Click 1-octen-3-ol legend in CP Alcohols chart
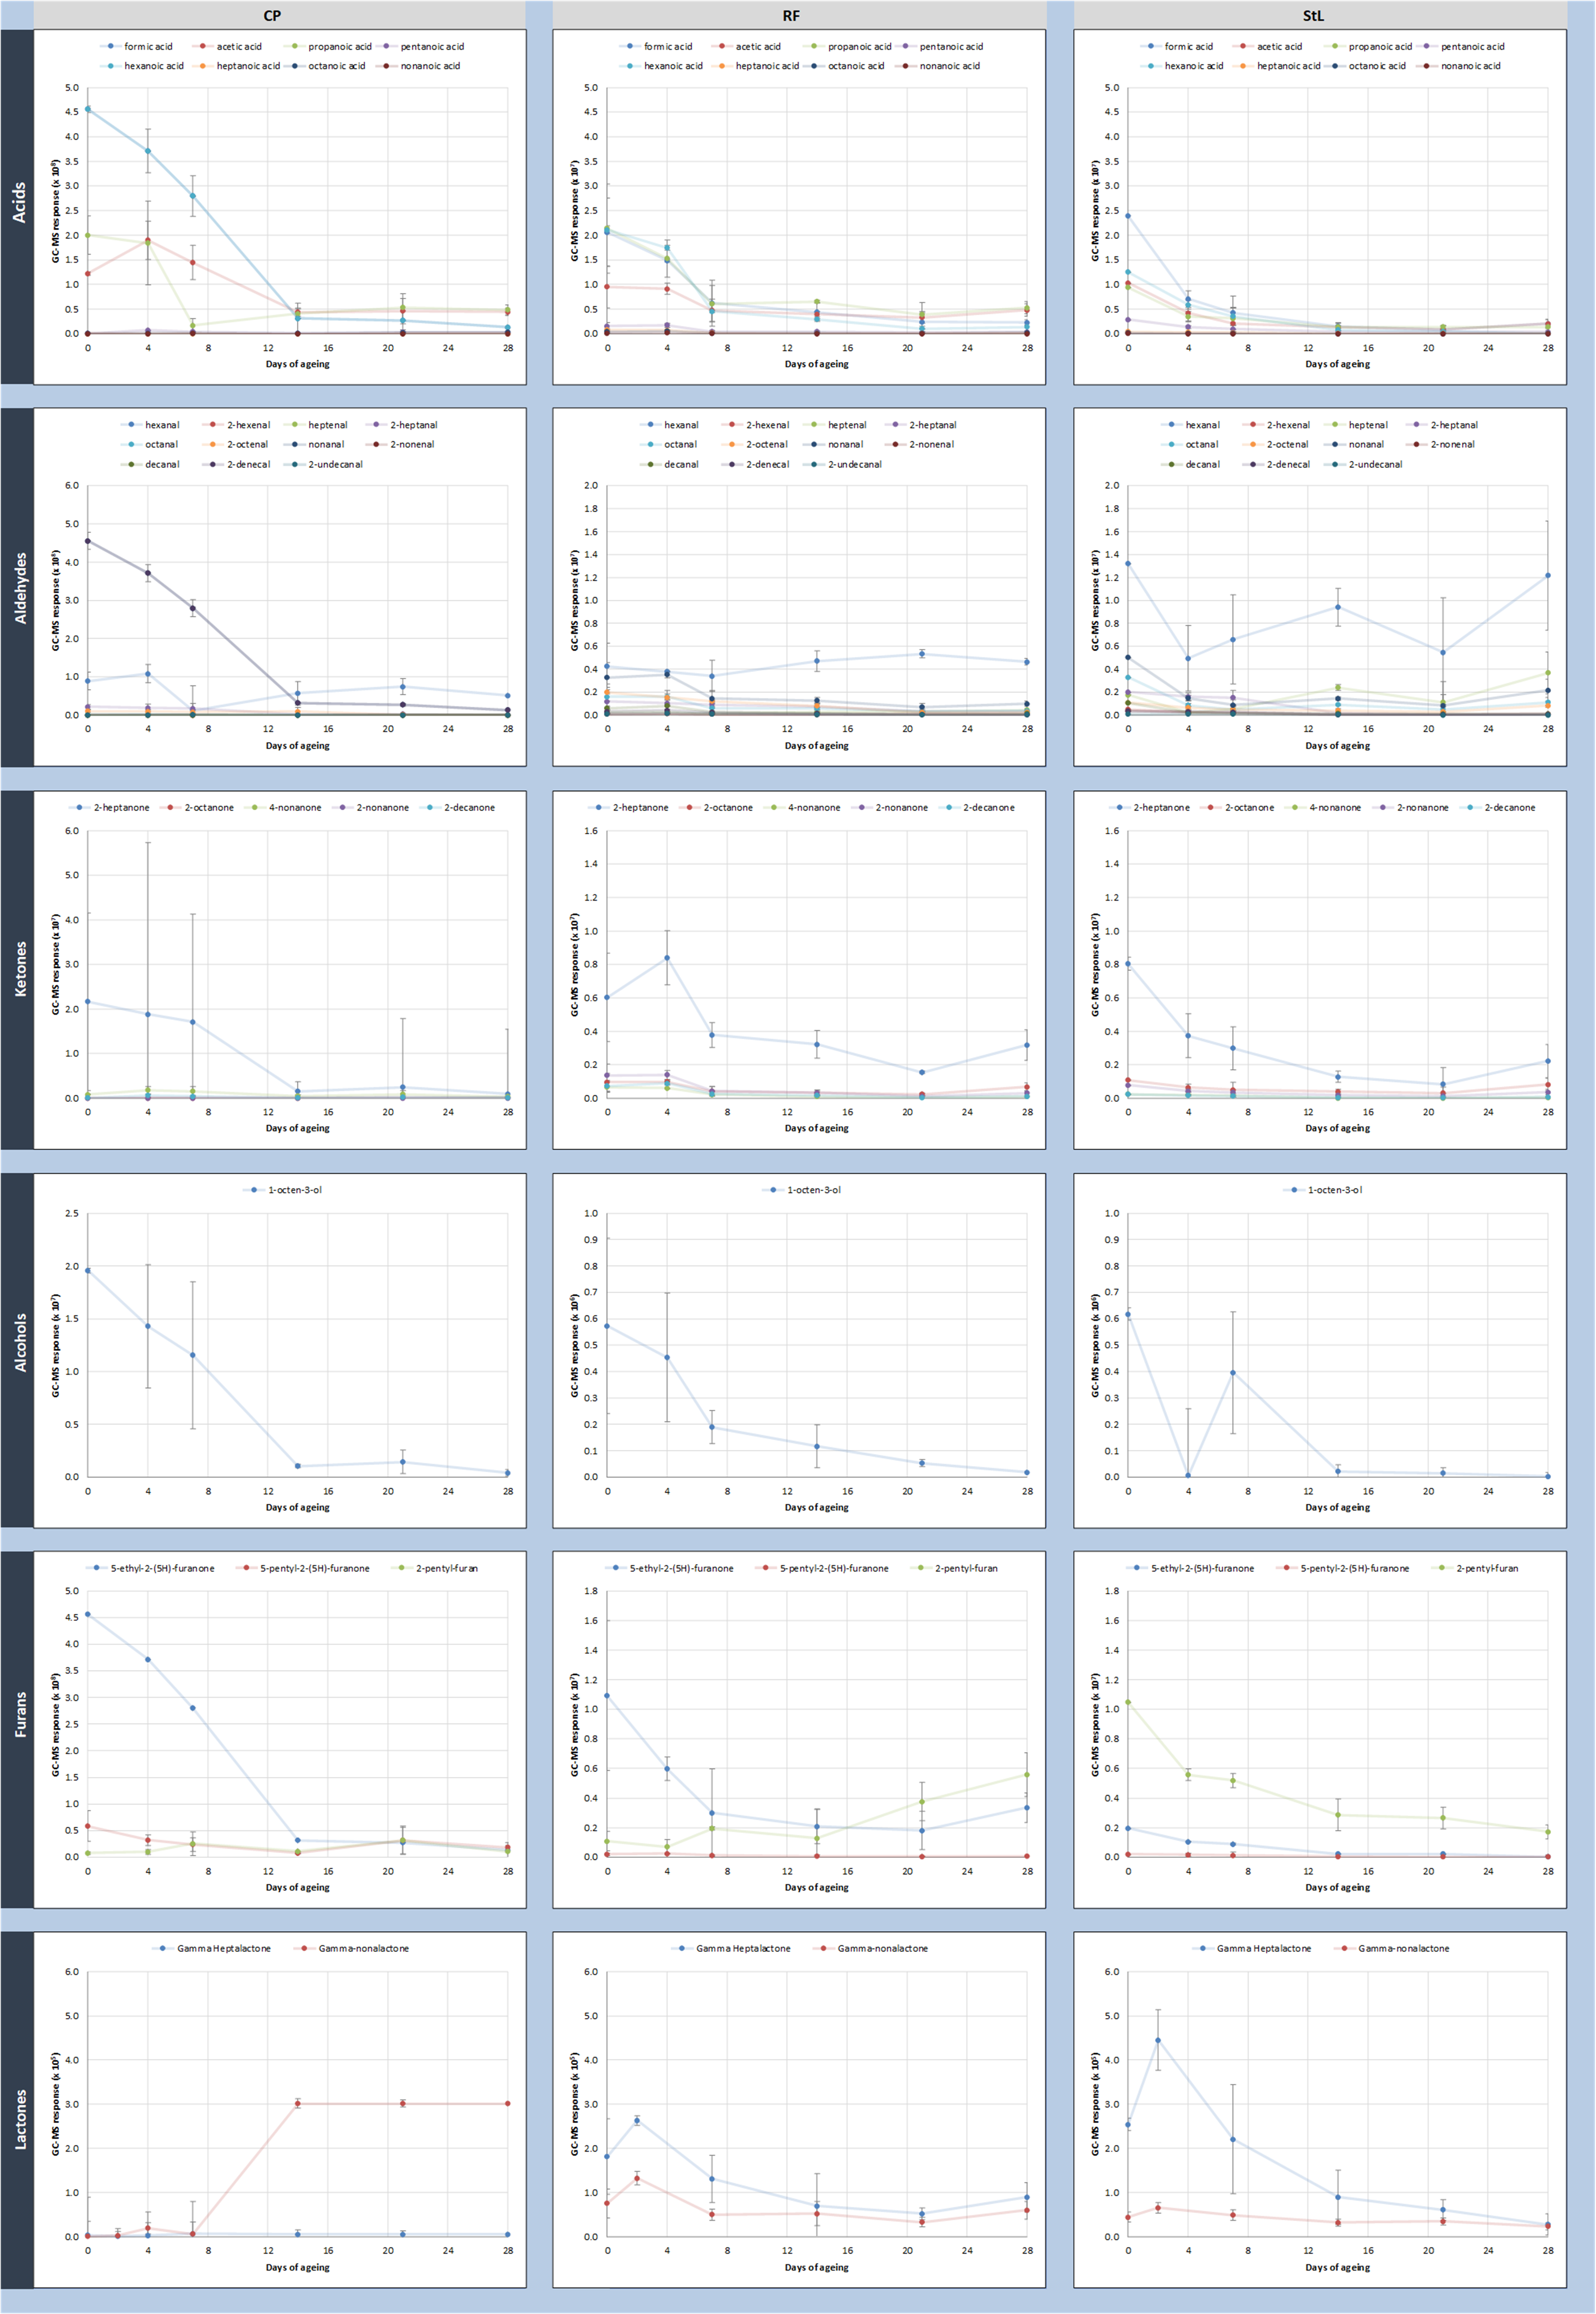Screen dimensions: 1596x2314 coord(283,1190)
